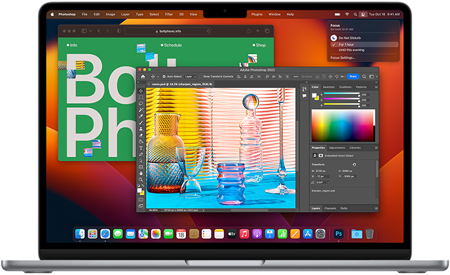Switch to the Swatches tab
The height and width of the screenshot is (275, 450).
tap(328, 87)
